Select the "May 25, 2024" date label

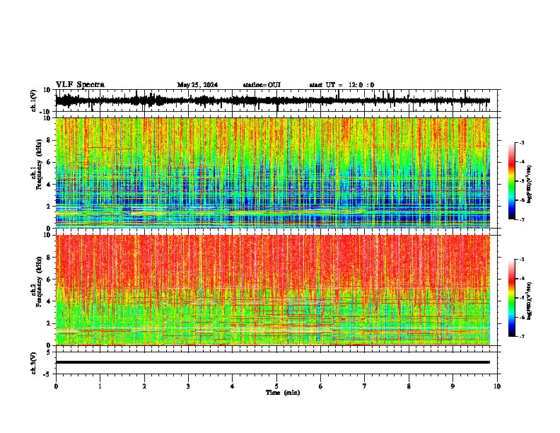197,85
